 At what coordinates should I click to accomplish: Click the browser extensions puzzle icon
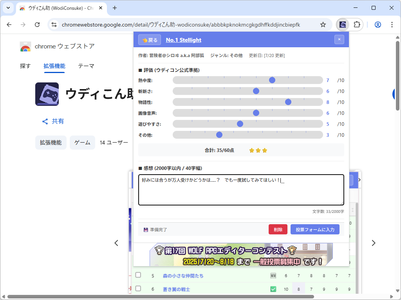(357, 24)
